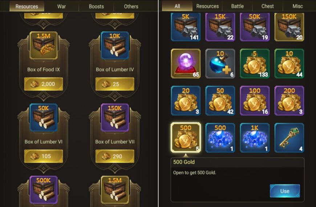This screenshot has height=207, width=316.
Task: Select the 150K stone crate item
Action: pyautogui.click(x=289, y=27)
